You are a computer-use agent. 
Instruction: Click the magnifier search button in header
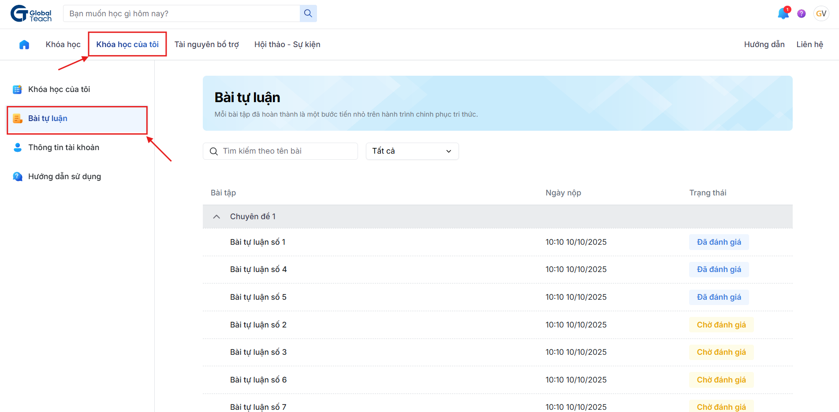click(x=308, y=14)
